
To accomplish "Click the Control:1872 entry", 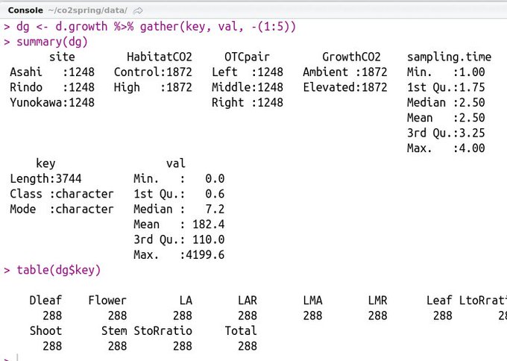I will [x=153, y=72].
